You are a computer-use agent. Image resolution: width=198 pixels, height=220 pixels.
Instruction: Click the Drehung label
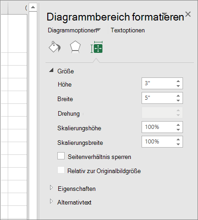69,113
